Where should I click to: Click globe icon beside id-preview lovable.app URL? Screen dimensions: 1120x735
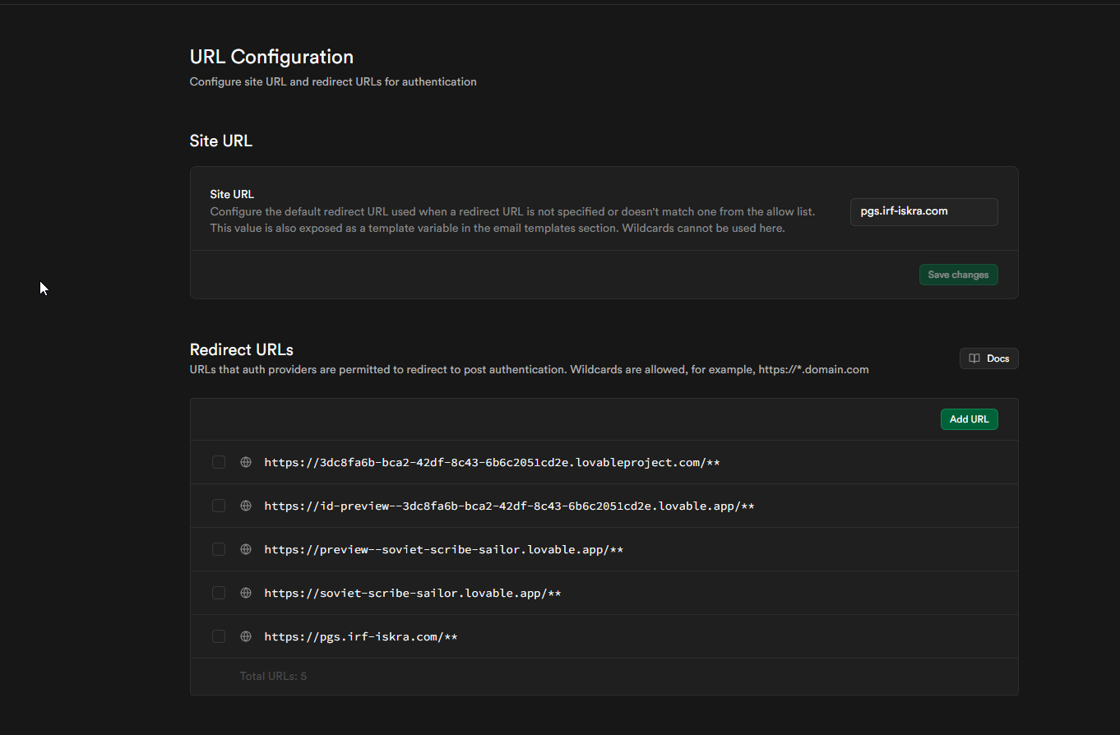(245, 506)
